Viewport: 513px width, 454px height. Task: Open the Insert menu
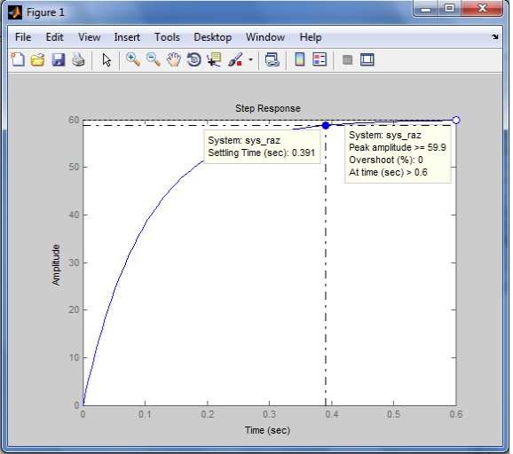click(x=127, y=37)
